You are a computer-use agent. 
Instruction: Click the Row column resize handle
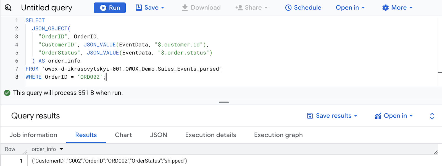click(25, 152)
